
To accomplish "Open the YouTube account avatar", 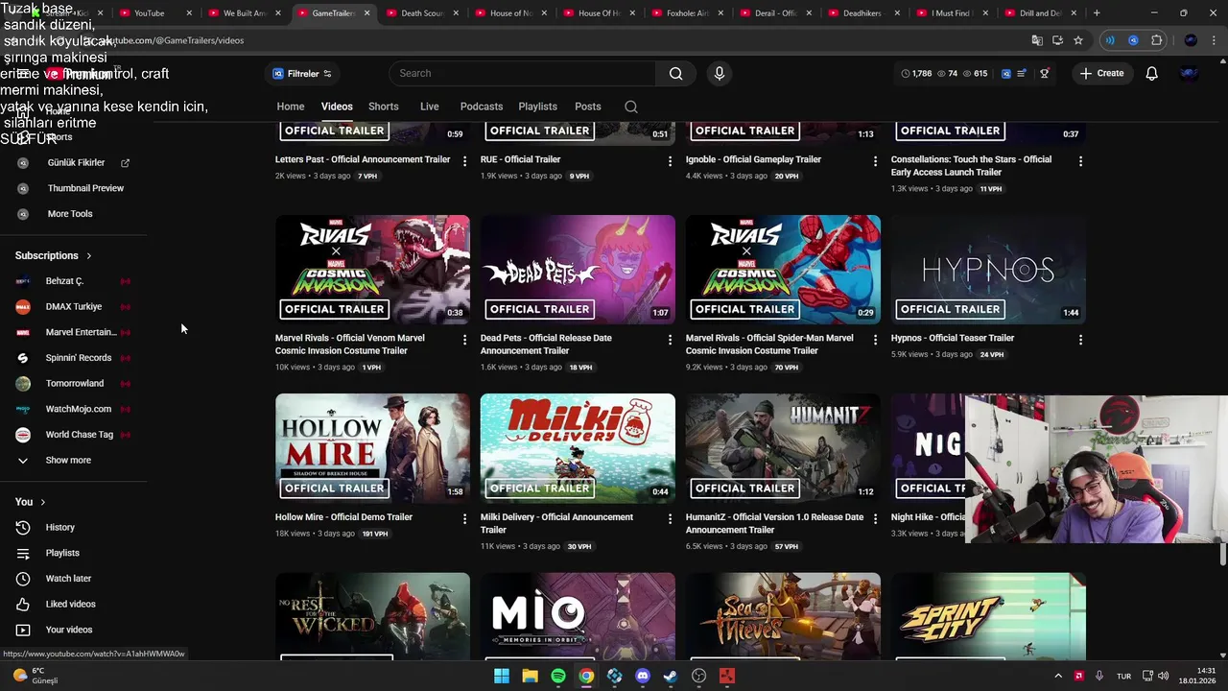I will pos(1189,73).
